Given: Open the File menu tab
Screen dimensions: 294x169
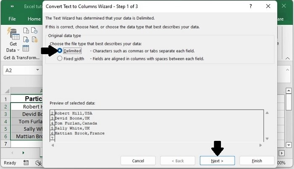Looking at the screenshot, I should point(12,19).
